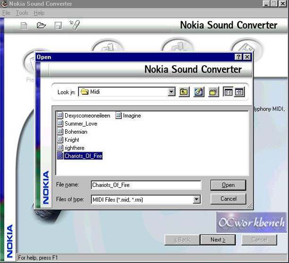Create a new folder in Open dialog
289x263 pixels.
pyautogui.click(x=213, y=92)
